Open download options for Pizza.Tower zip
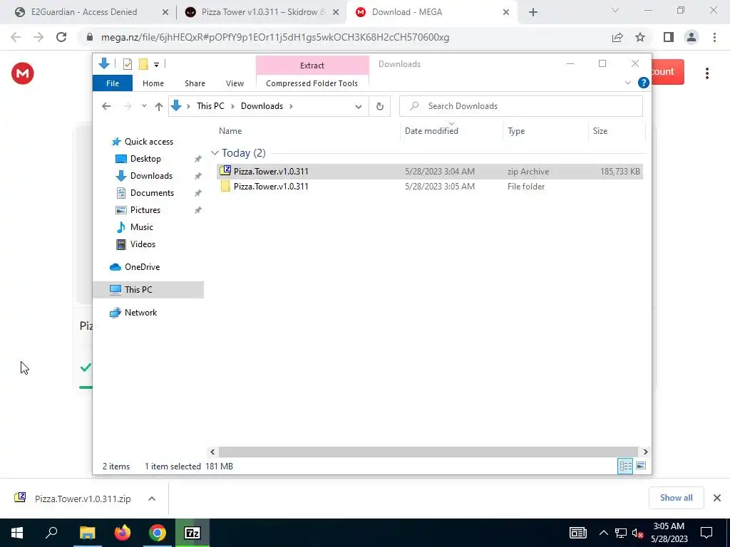 coord(151,499)
